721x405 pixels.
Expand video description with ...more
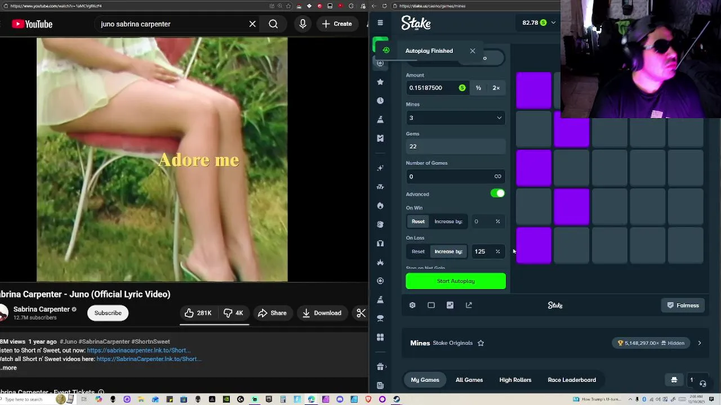(9, 368)
